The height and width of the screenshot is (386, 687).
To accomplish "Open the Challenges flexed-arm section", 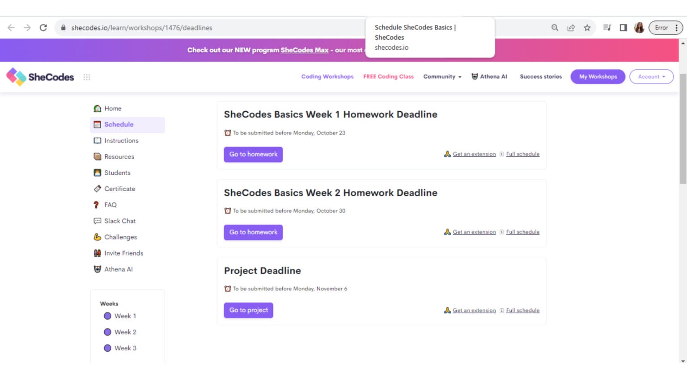I will 120,237.
